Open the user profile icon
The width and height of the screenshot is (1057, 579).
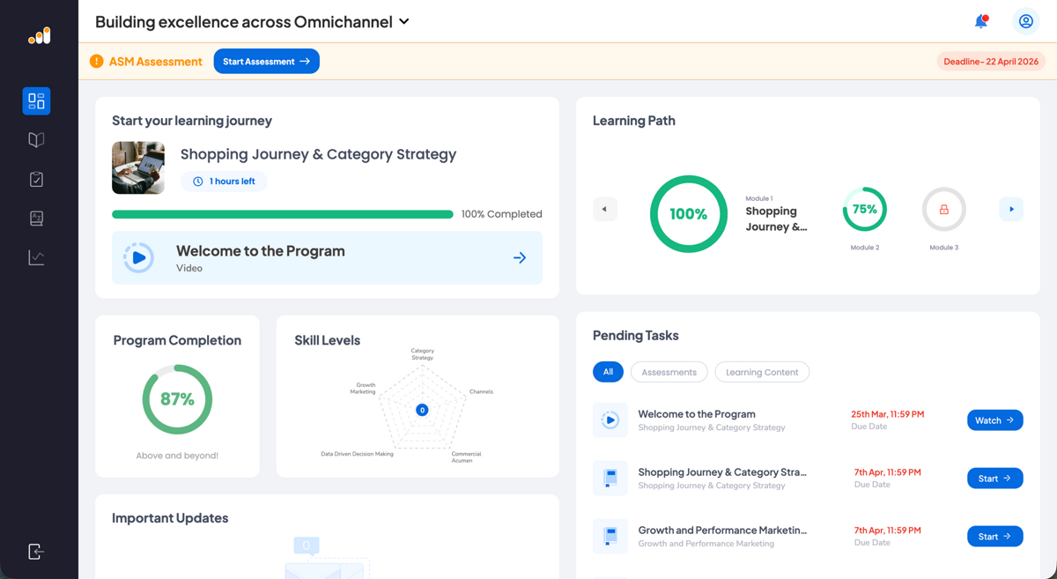(x=1025, y=21)
